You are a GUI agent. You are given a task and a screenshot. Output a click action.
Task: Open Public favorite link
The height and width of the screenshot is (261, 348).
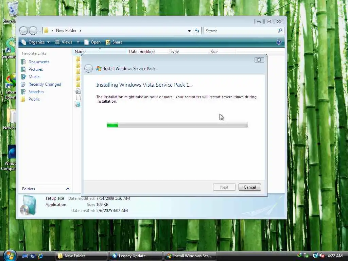point(34,99)
